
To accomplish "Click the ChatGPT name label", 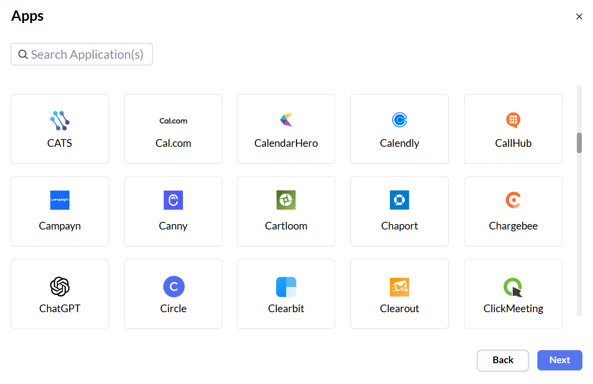I will (60, 309).
